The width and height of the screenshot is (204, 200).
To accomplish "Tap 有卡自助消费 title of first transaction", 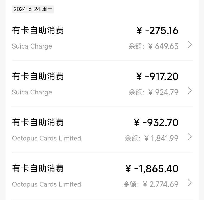I will [38, 30].
